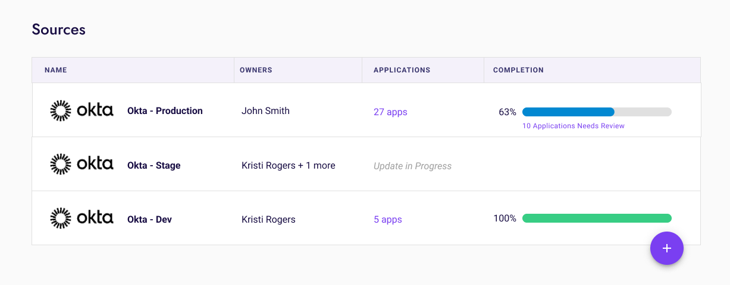View 10 Applications Needs Review link
Image resolution: width=730 pixels, height=285 pixels.
573,126
